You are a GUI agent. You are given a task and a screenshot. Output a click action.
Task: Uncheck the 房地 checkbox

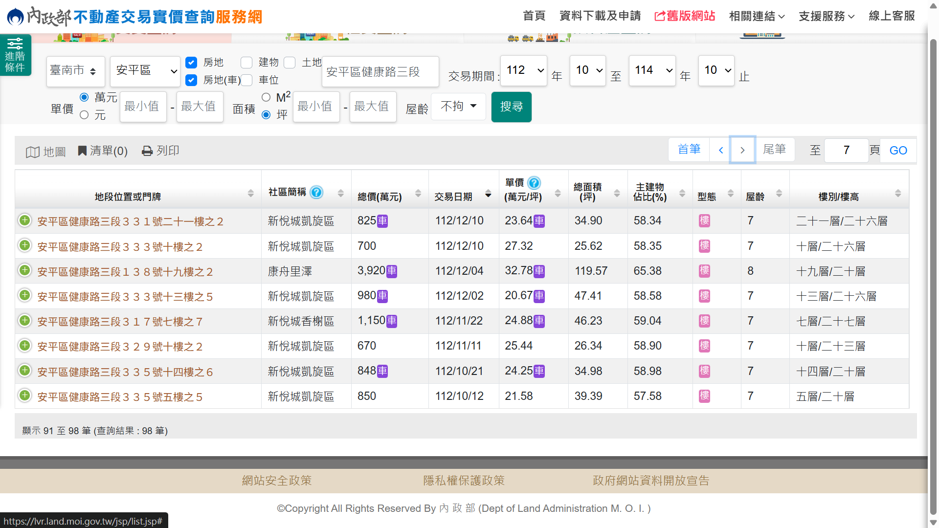click(191, 63)
